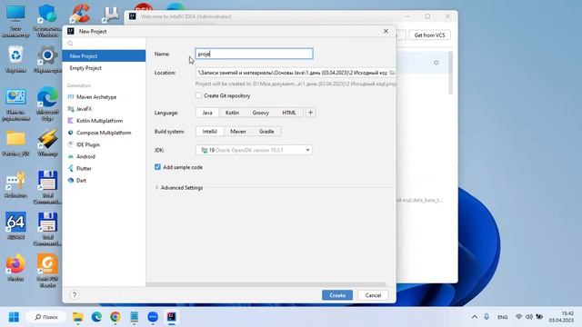Open the notepad app on taskbar
The width and height of the screenshot is (582, 327).
(x=134, y=317)
